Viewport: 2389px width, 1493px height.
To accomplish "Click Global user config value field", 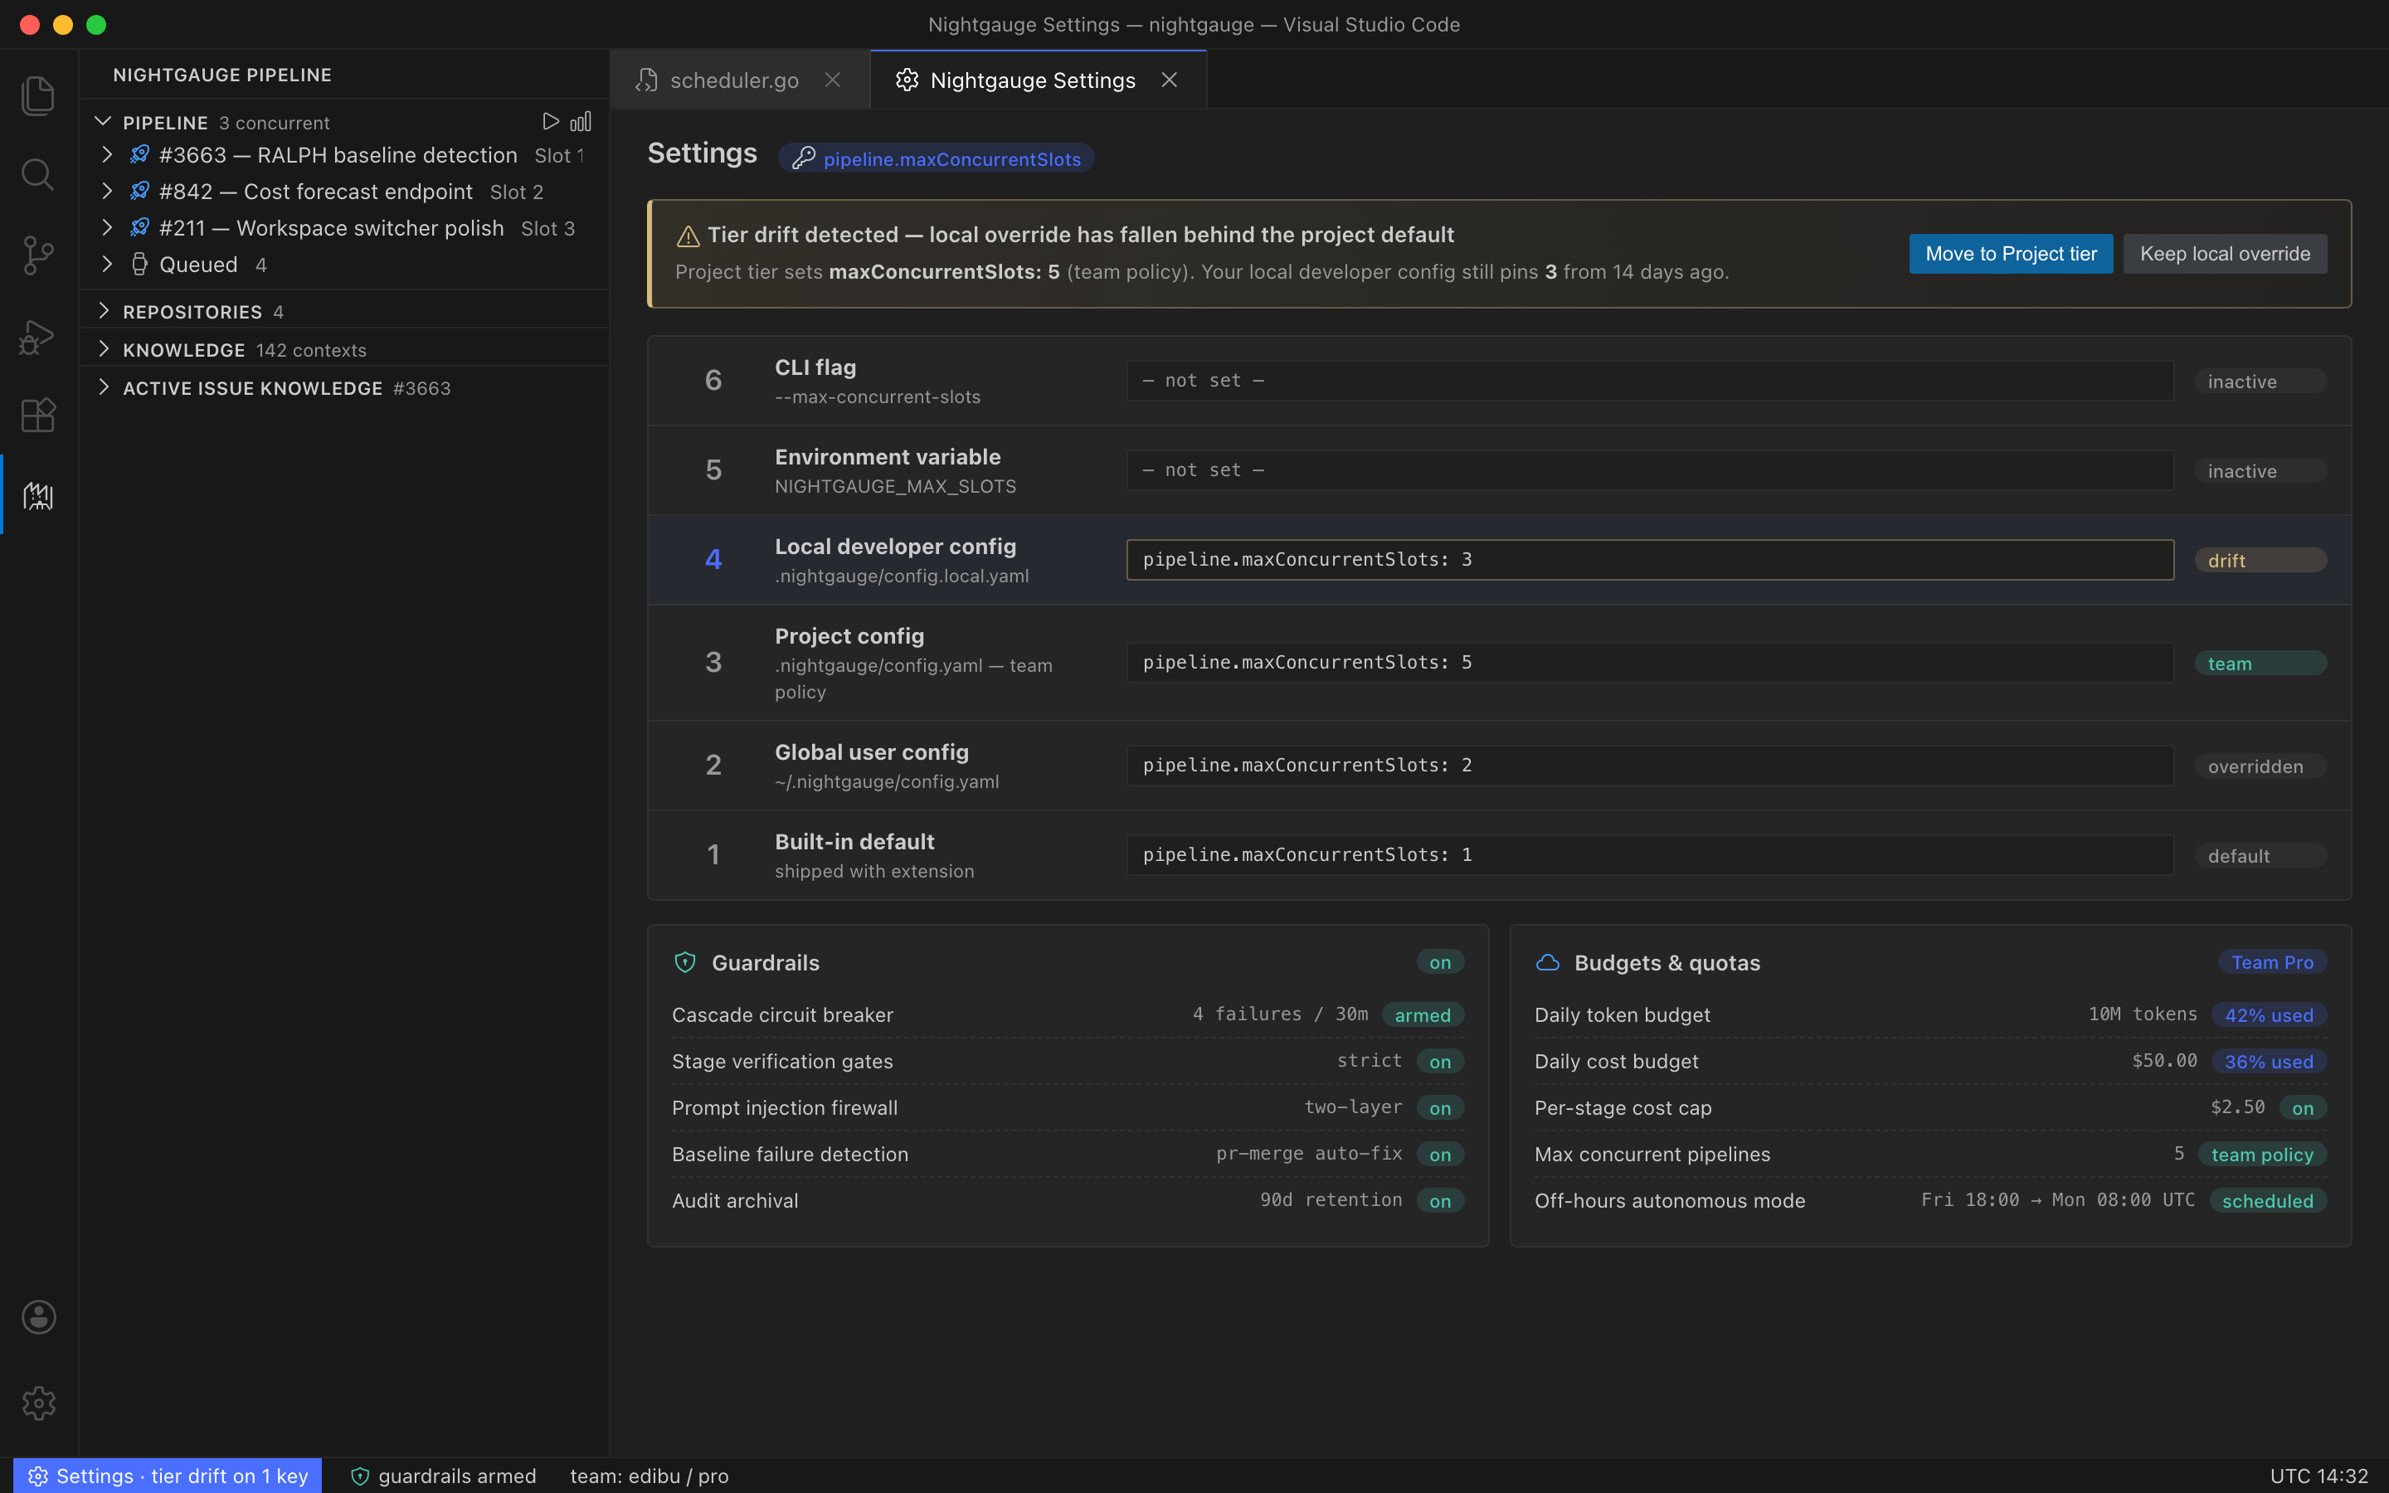I will point(1650,766).
